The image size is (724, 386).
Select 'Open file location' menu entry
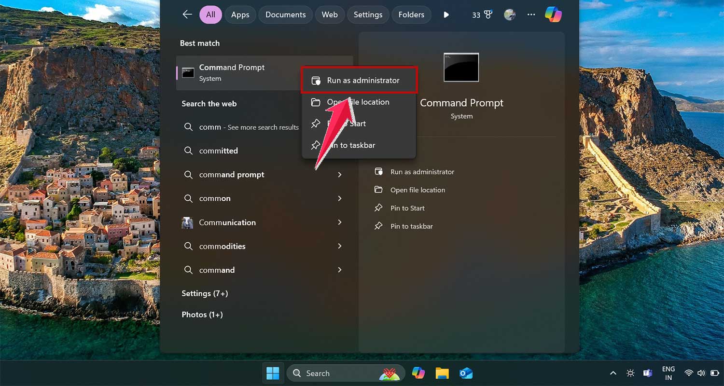pyautogui.click(x=359, y=102)
